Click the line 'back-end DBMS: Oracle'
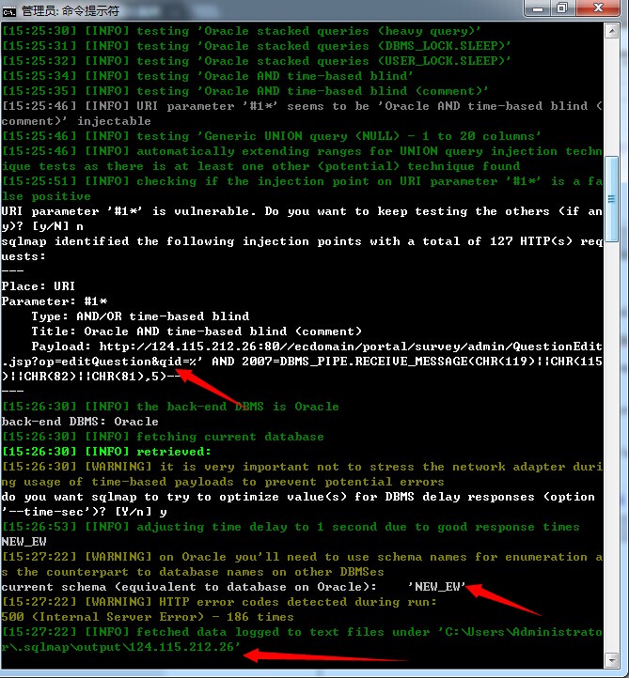This screenshot has width=629, height=678. (x=80, y=422)
